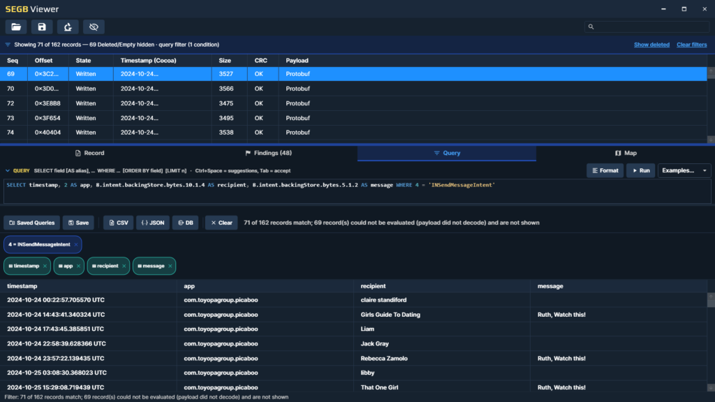Click the Save query button
Screen dimensions: 715x402
tap(78, 223)
